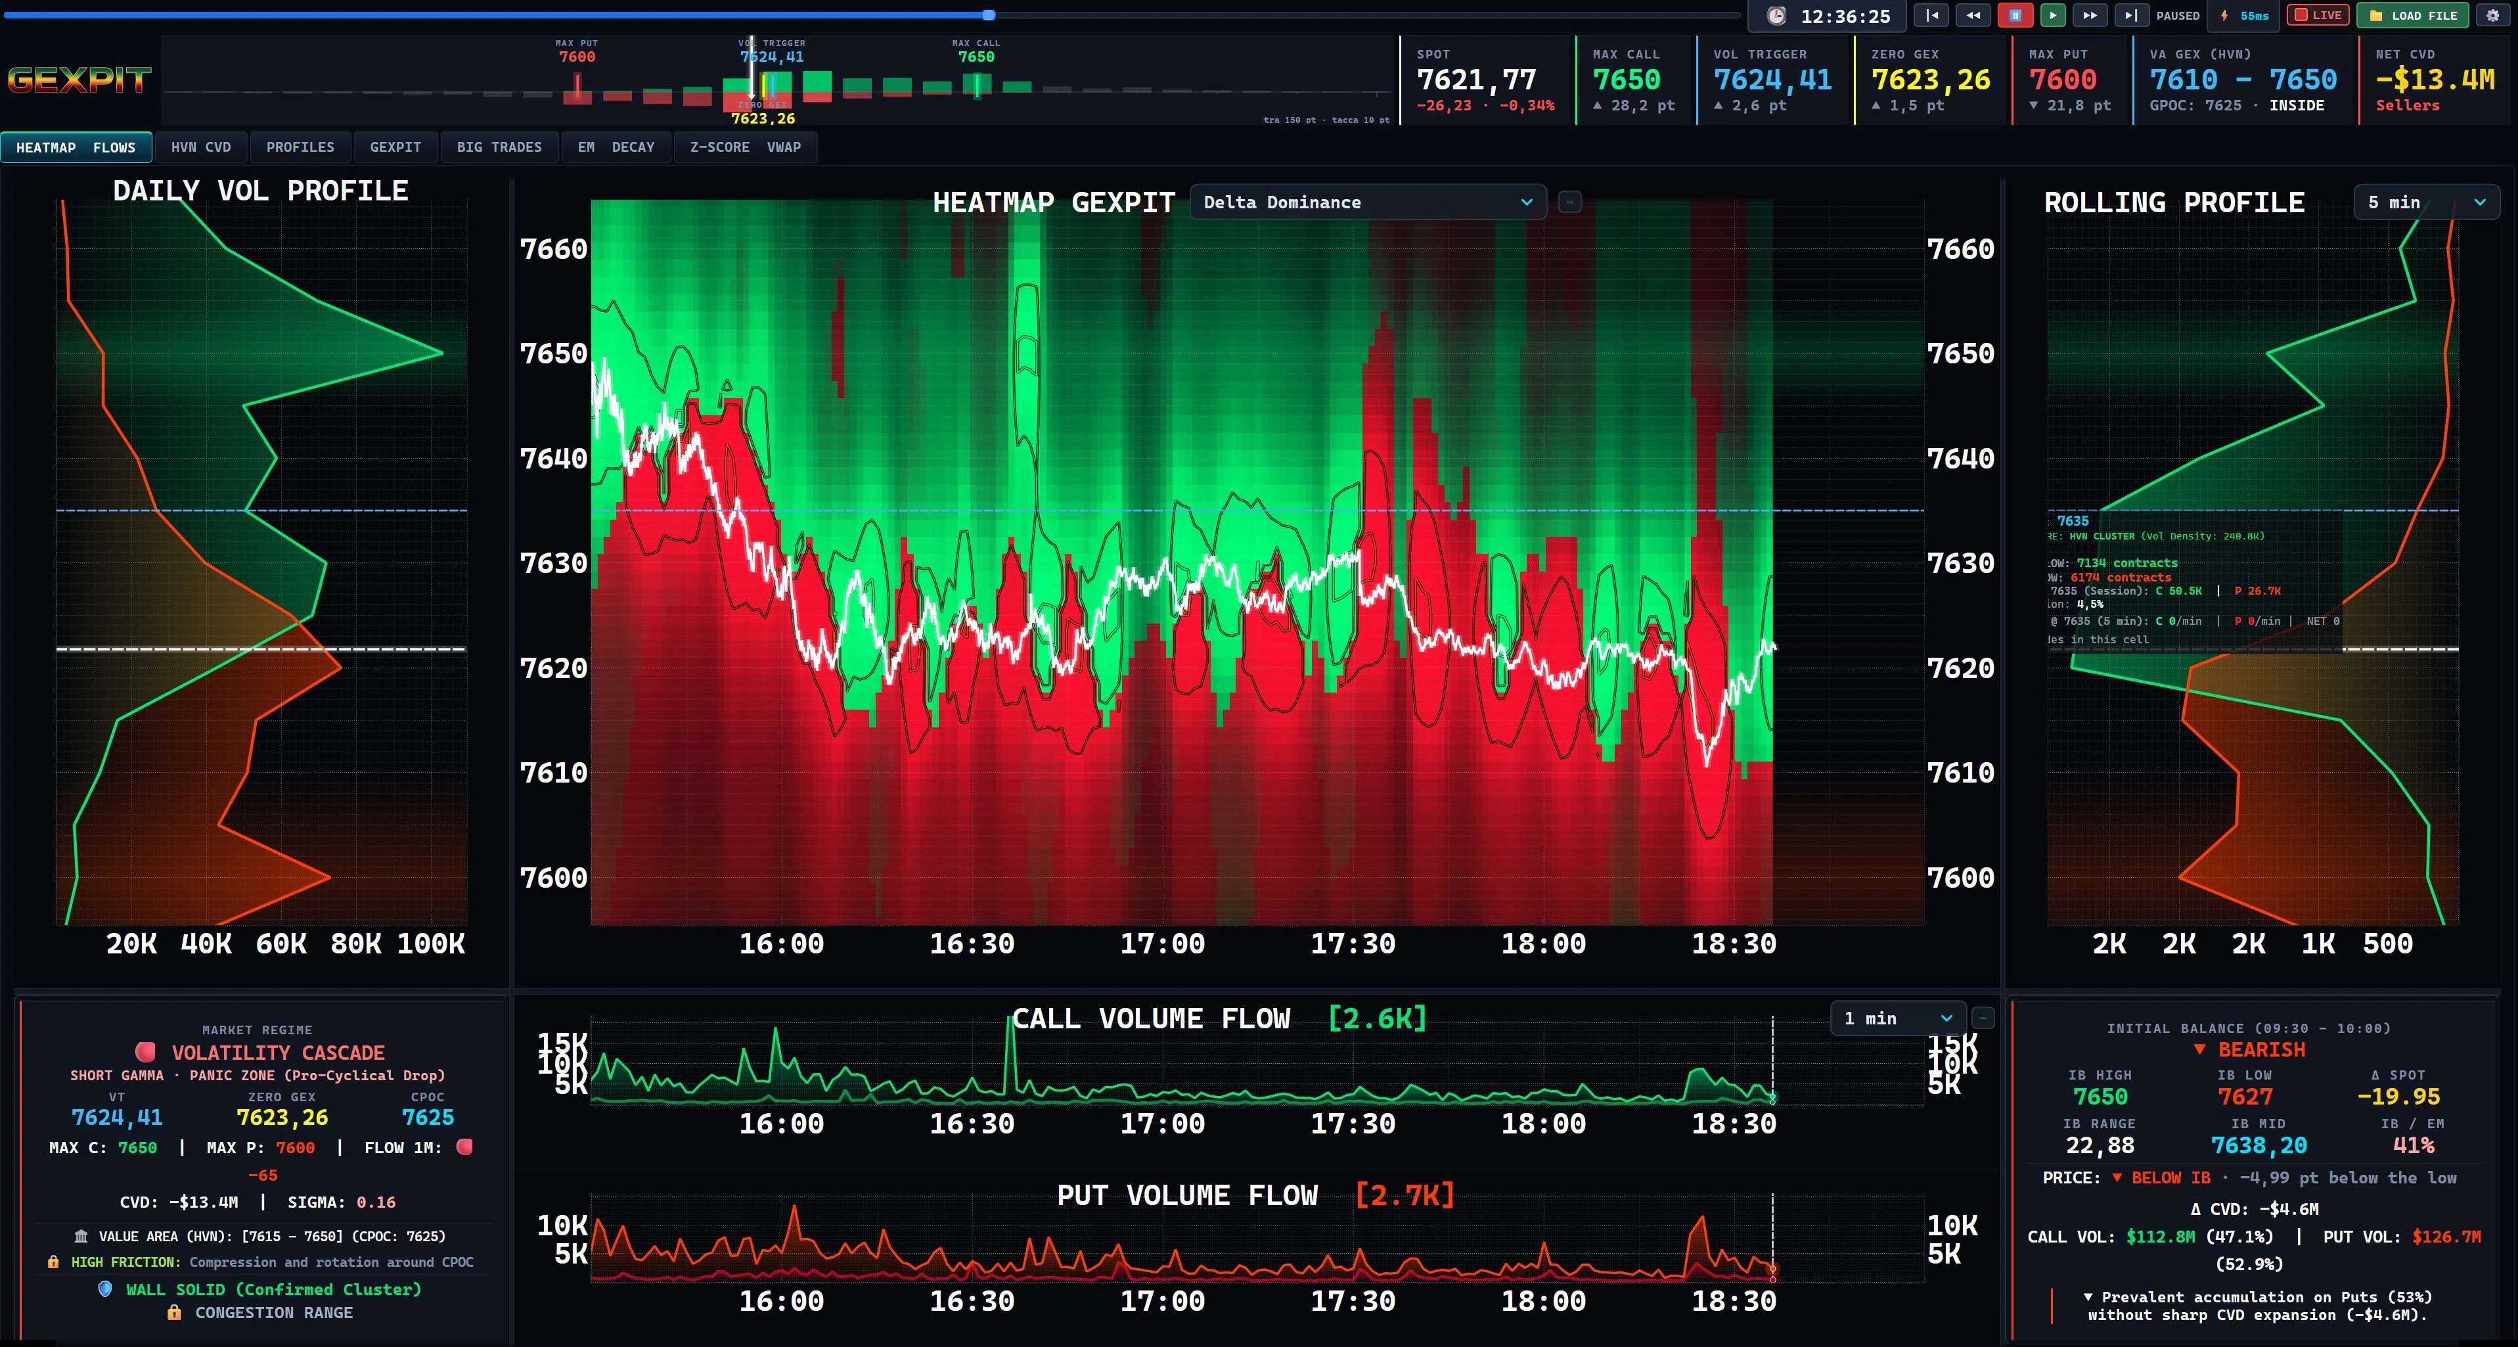Open the Call Volume Flow 1 min dropdown
2518x1347 pixels.
coord(1897,1018)
